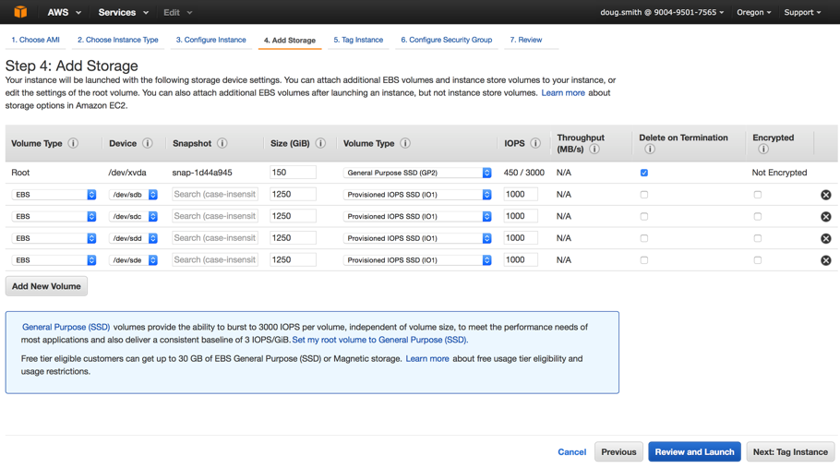Click info icon next to Device header
The image size is (840, 468).
pyautogui.click(x=148, y=144)
